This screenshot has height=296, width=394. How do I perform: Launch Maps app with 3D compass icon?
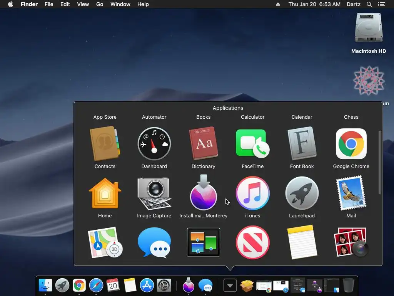click(105, 242)
